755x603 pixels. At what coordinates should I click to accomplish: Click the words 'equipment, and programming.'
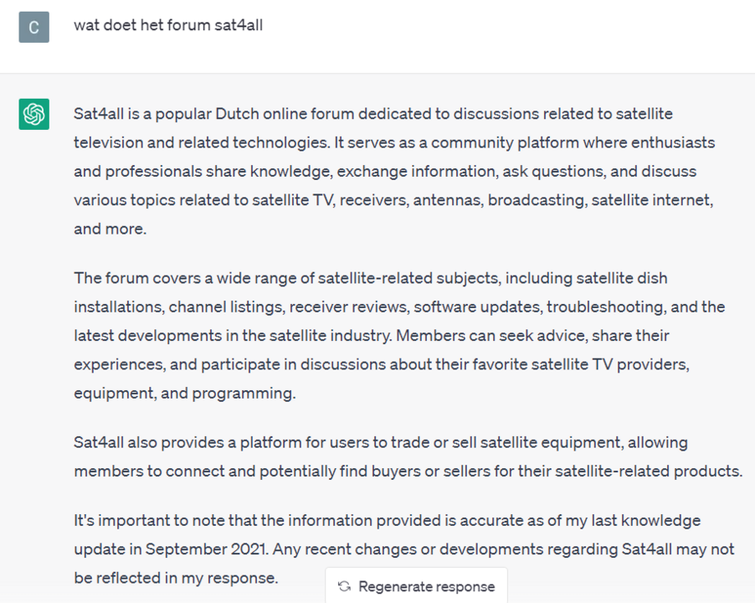click(184, 393)
